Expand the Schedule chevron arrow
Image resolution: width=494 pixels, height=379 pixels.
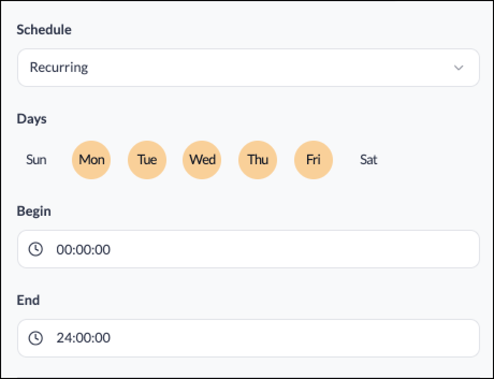(x=459, y=68)
